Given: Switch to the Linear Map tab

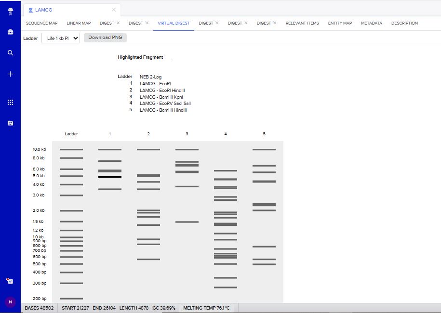Looking at the screenshot, I should [x=79, y=23].
